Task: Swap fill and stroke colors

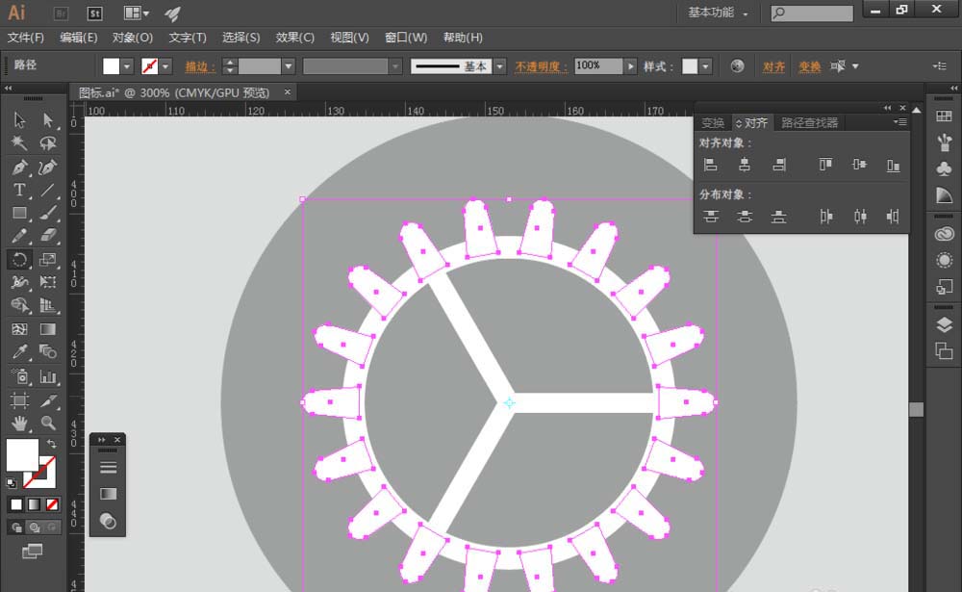Action: tap(52, 443)
